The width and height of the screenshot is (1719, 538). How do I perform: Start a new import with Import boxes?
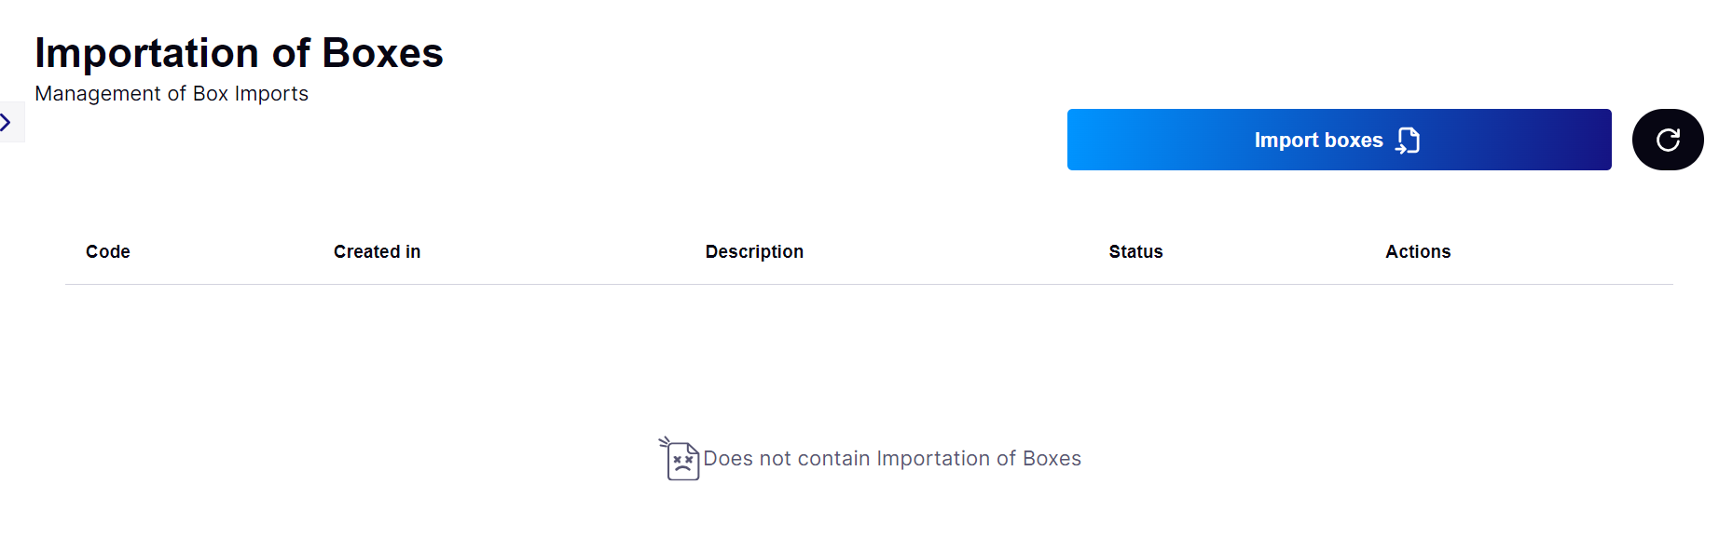pos(1339,140)
